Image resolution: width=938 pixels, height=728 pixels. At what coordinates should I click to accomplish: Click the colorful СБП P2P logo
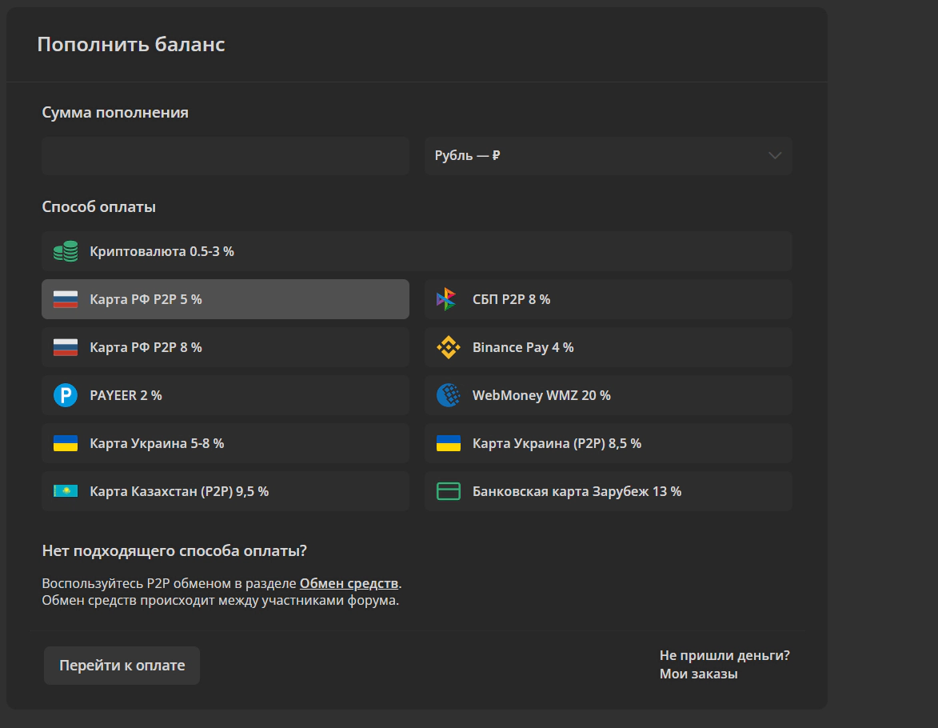click(447, 299)
